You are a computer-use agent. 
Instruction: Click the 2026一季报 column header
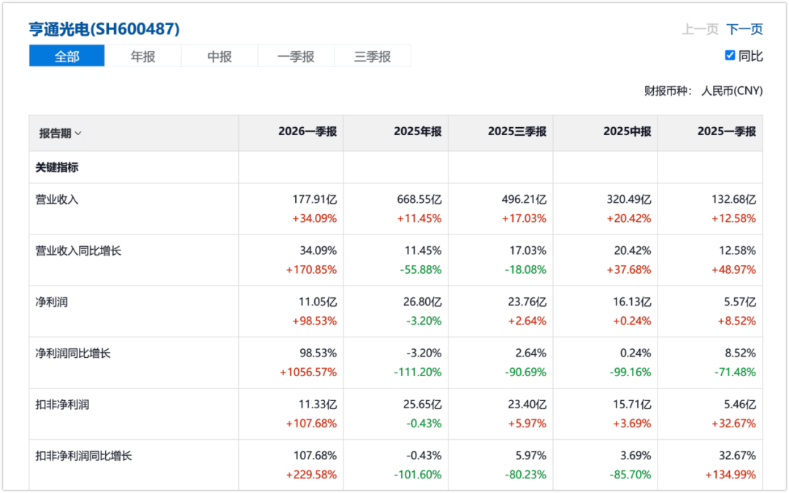click(x=308, y=131)
